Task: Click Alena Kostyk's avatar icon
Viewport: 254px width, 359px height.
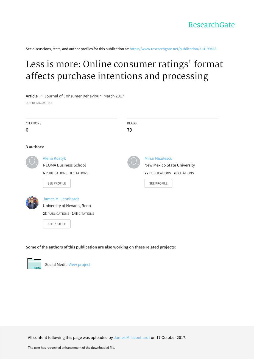Action: coord(32,162)
